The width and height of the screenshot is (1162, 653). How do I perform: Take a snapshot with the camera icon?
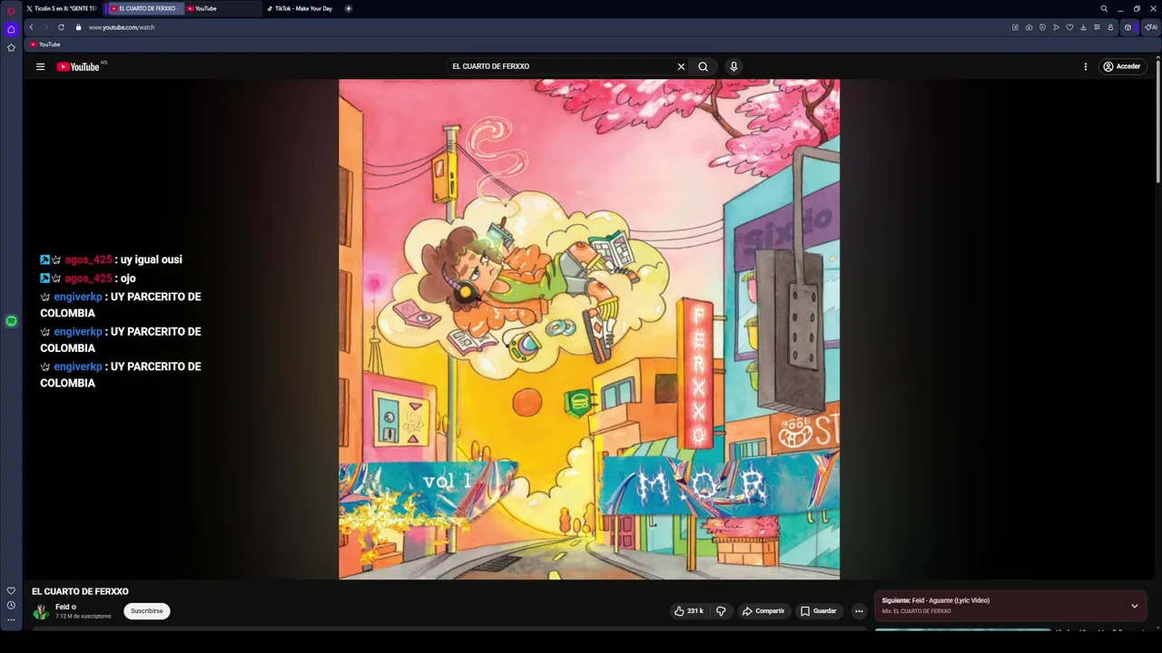coord(1029,27)
